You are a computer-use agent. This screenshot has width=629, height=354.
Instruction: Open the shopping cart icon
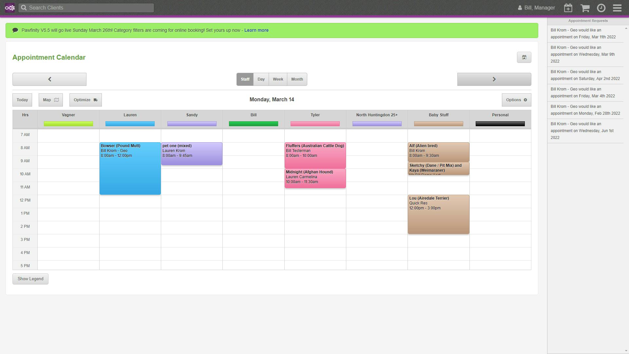(x=585, y=8)
